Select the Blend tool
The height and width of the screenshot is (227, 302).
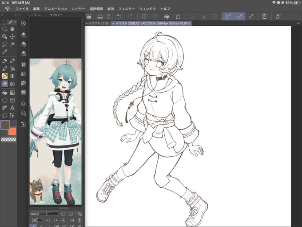pyautogui.click(x=12, y=84)
